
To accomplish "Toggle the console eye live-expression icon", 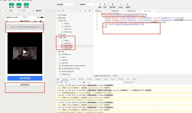I will tap(84, 82).
